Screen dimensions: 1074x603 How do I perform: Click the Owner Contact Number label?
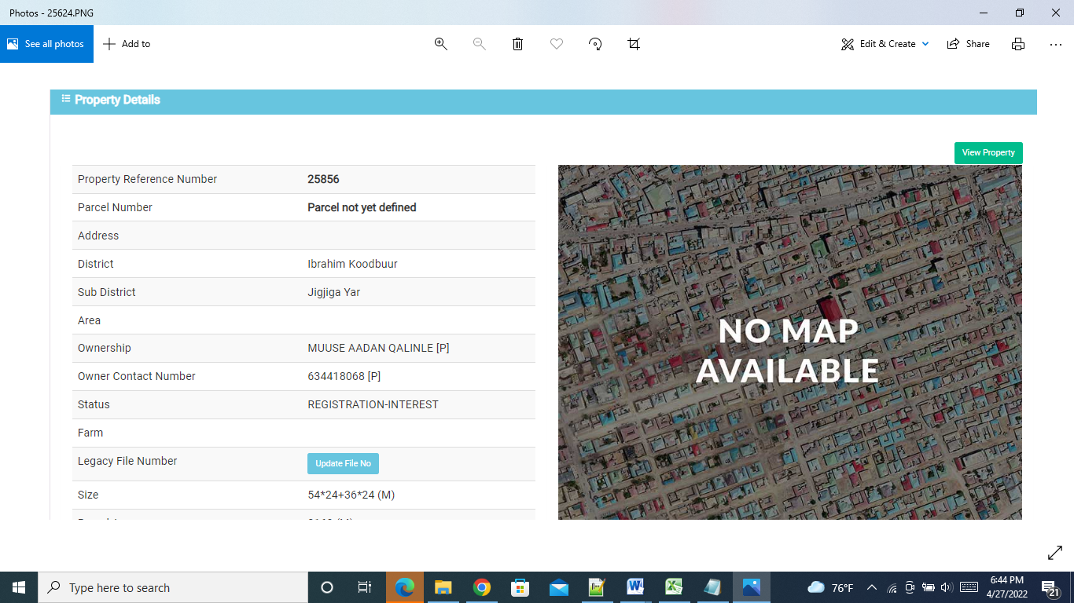pyautogui.click(x=136, y=376)
